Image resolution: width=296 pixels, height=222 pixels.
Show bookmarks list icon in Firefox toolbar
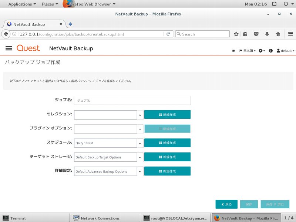(x=245, y=34)
